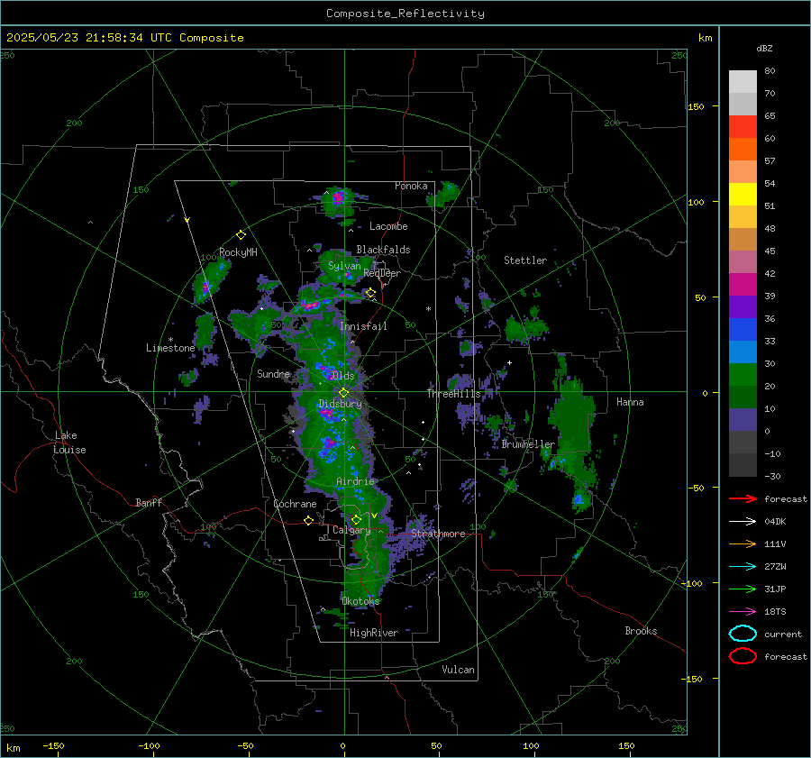
Task: Click the HighRiver label
Action: point(374,633)
